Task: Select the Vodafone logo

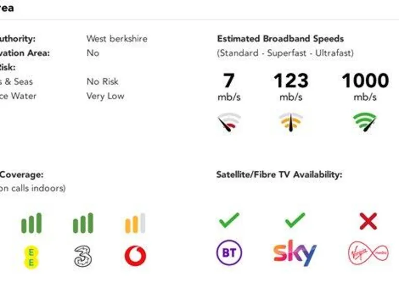Action: 135,256
